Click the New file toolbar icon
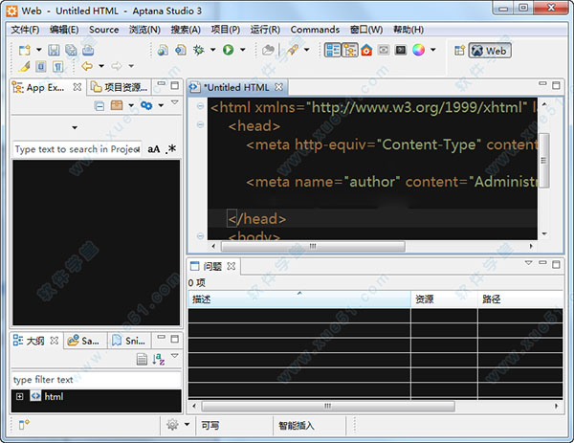 pos(25,50)
